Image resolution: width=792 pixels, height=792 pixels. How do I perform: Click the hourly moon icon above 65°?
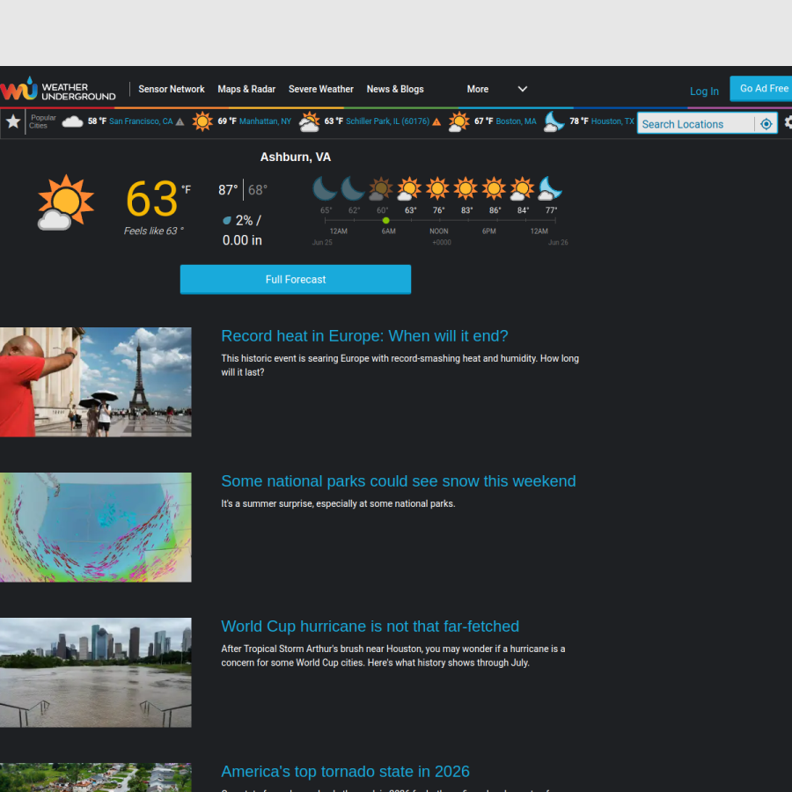tap(324, 188)
